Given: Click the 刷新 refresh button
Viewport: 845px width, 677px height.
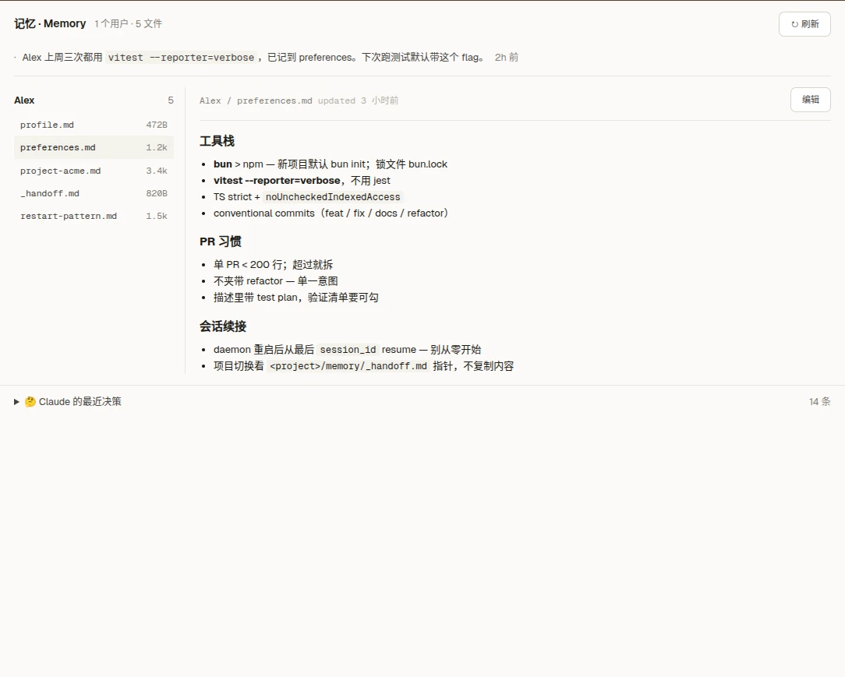Looking at the screenshot, I should tap(804, 24).
